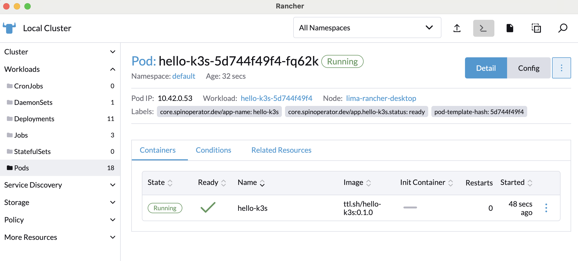Click the 48 secs ago started cell
This screenshot has width=578, height=261.
[x=520, y=208]
